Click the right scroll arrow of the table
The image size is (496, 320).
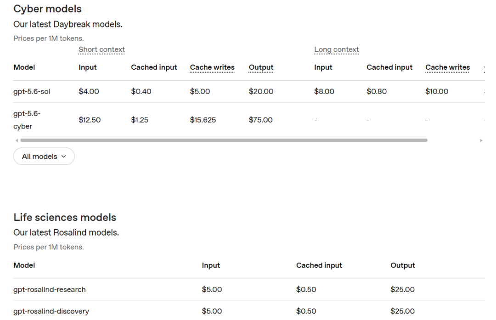pos(481,140)
